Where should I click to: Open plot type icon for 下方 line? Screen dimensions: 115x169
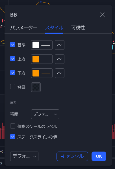tap(60, 73)
